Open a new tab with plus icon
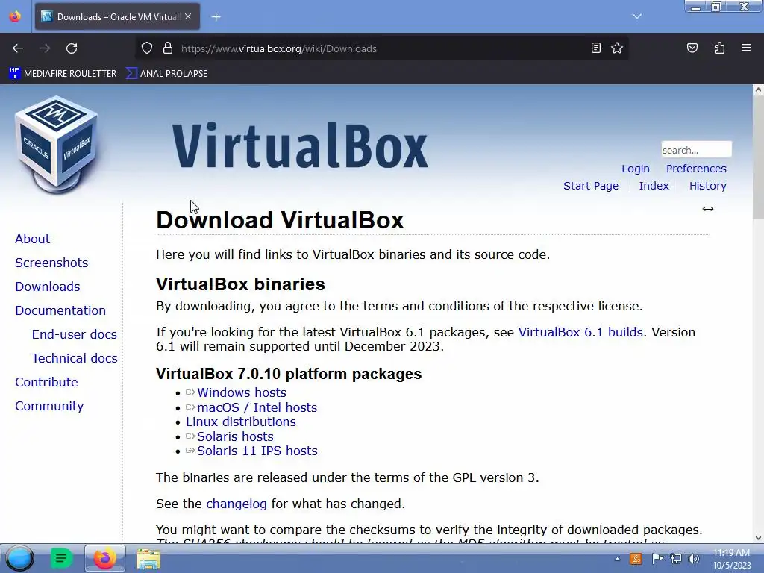This screenshot has height=573, width=764. click(x=216, y=17)
